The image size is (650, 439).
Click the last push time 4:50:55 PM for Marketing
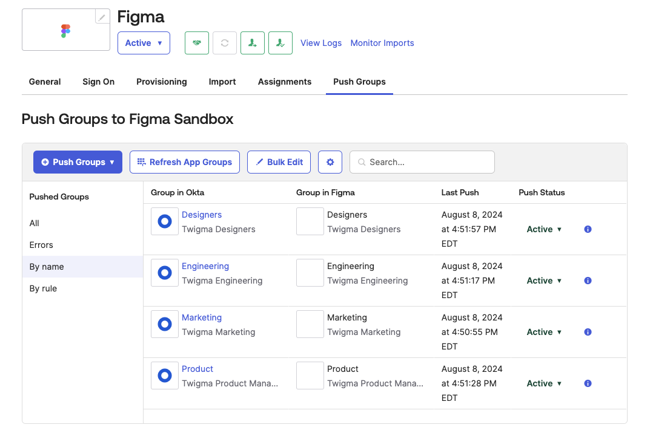(x=474, y=332)
